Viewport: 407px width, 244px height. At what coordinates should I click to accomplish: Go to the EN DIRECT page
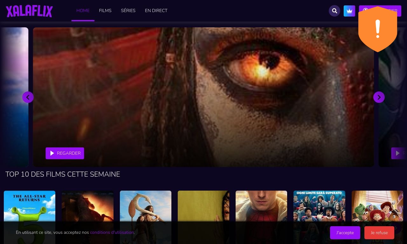coord(156,11)
